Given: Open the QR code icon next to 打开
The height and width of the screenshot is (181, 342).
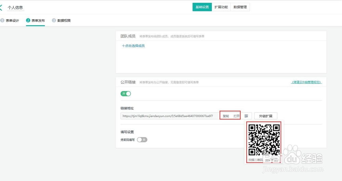Looking at the screenshot, I should click(x=246, y=116).
